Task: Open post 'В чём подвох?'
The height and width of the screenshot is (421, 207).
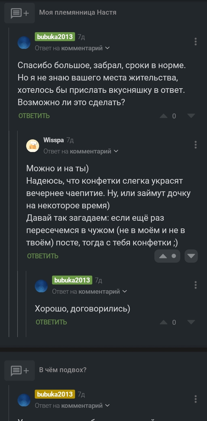Action: [x=63, y=370]
